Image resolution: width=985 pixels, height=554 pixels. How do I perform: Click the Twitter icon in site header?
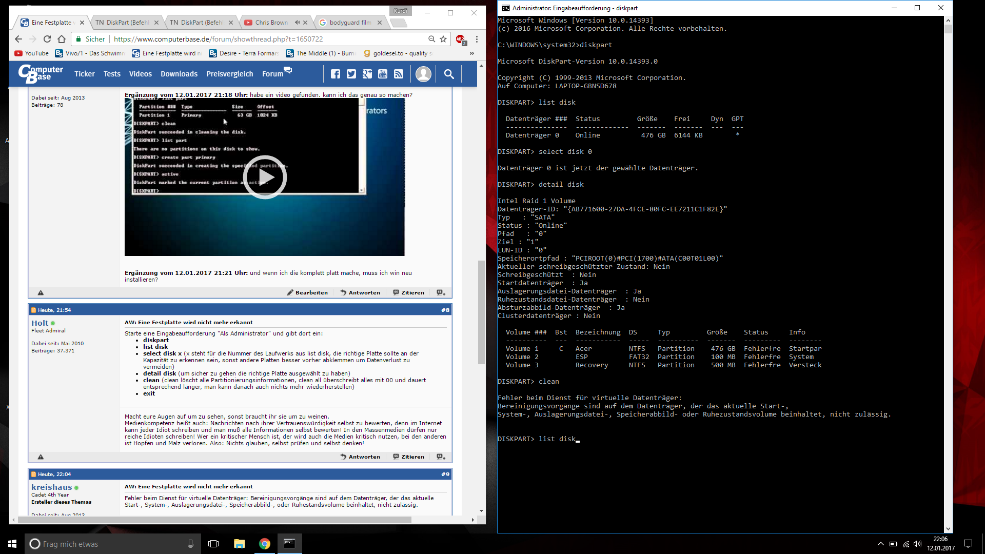pos(351,74)
